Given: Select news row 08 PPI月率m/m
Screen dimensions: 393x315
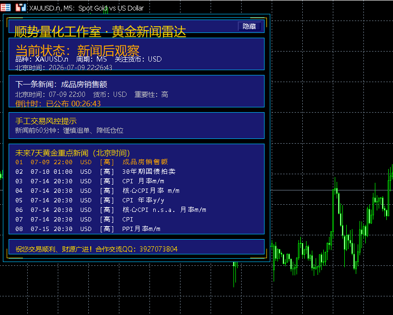Looking at the screenshot, I should (88, 229).
